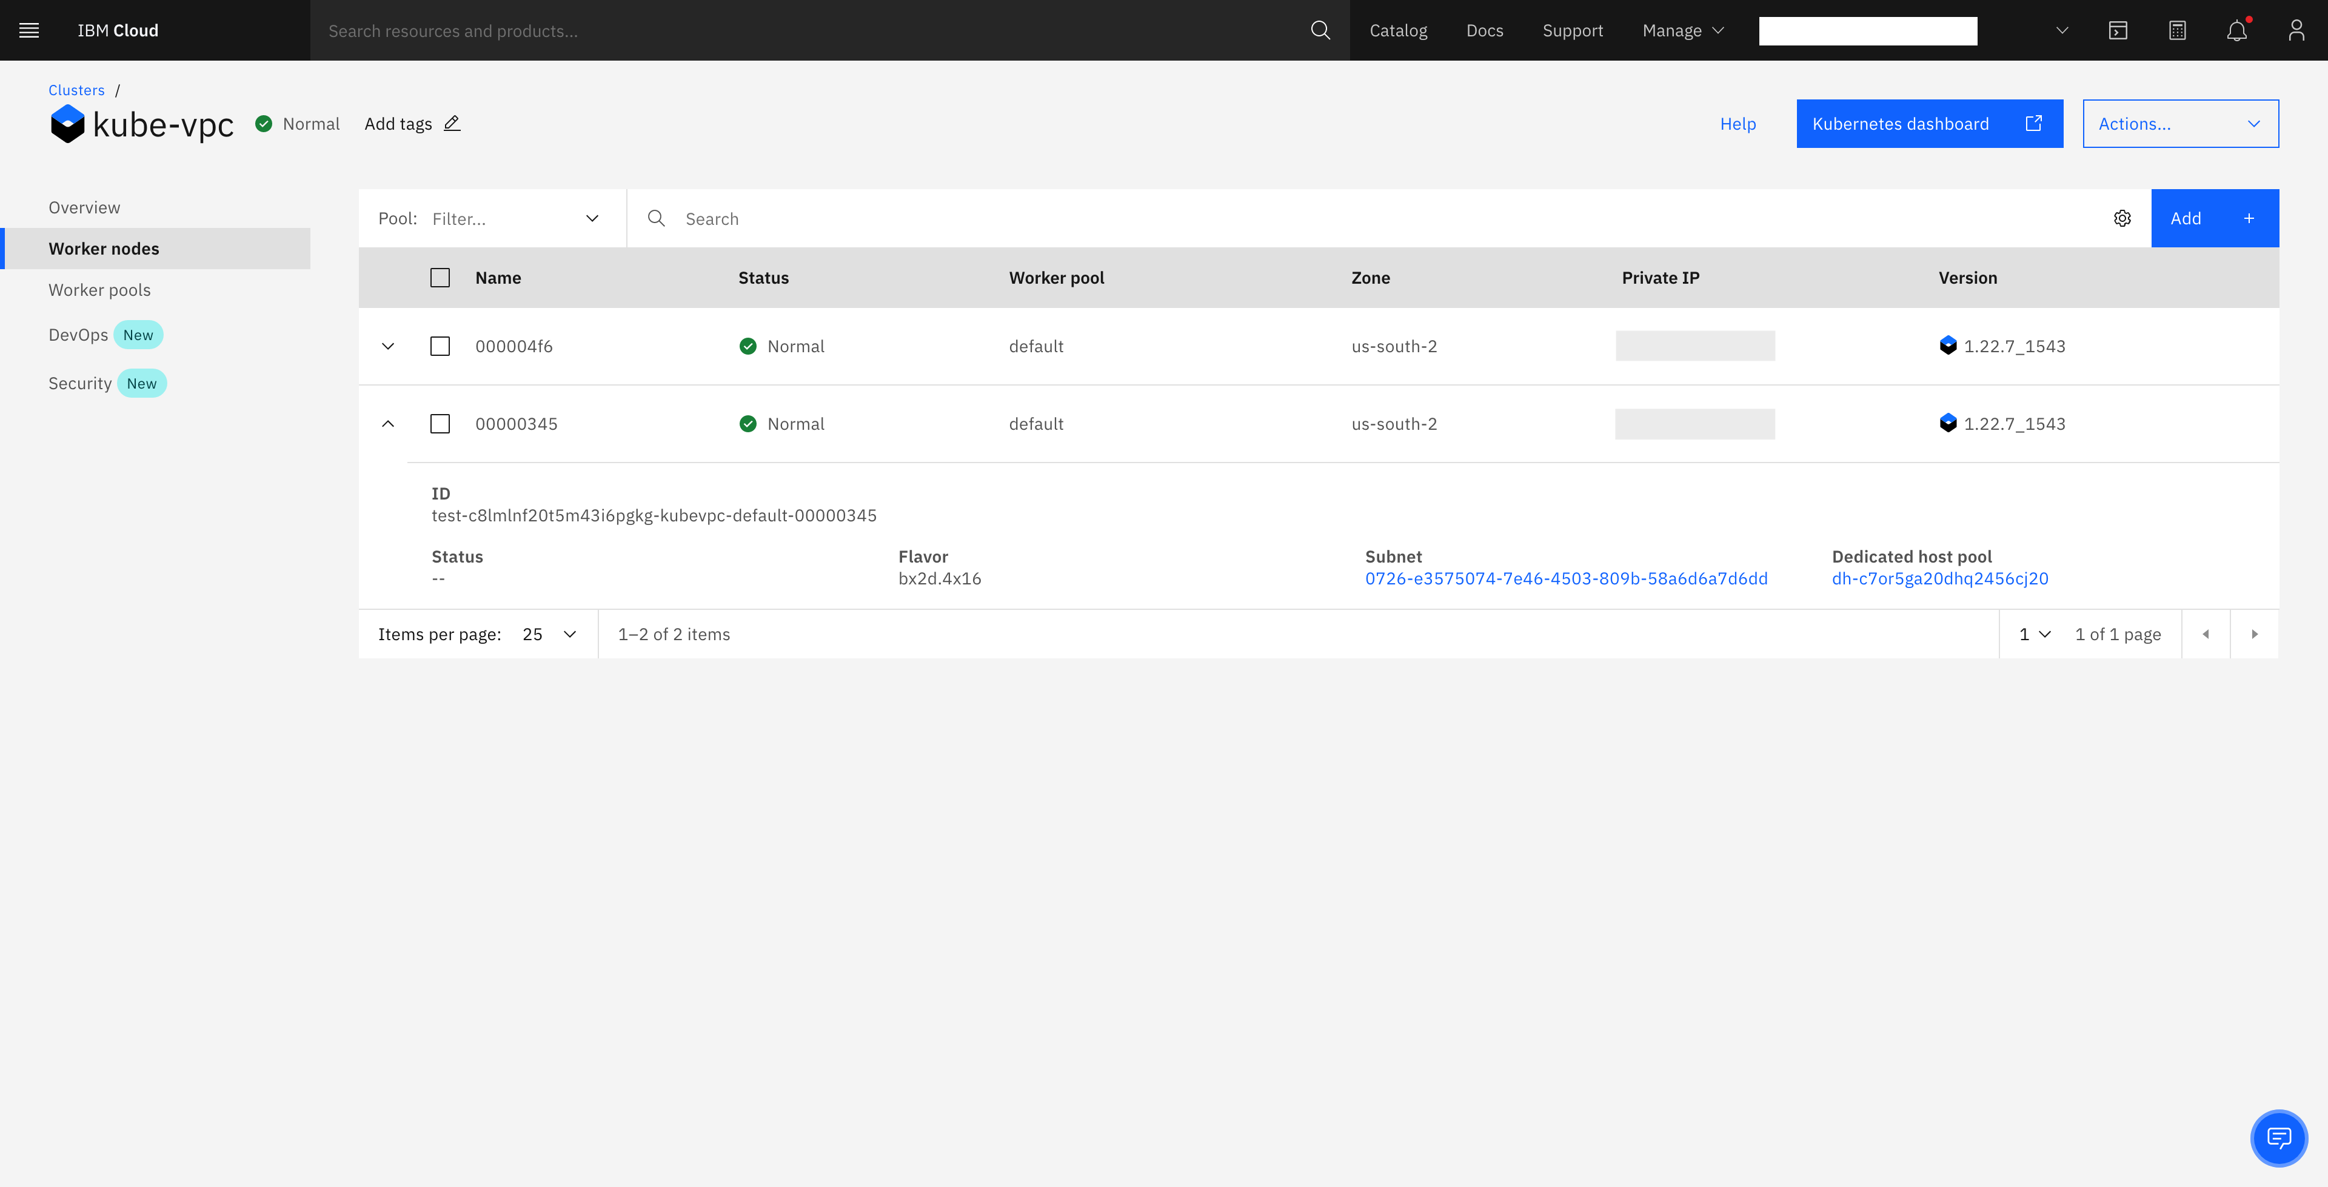
Task: Open the Manage menu dropdown
Action: [x=1684, y=30]
